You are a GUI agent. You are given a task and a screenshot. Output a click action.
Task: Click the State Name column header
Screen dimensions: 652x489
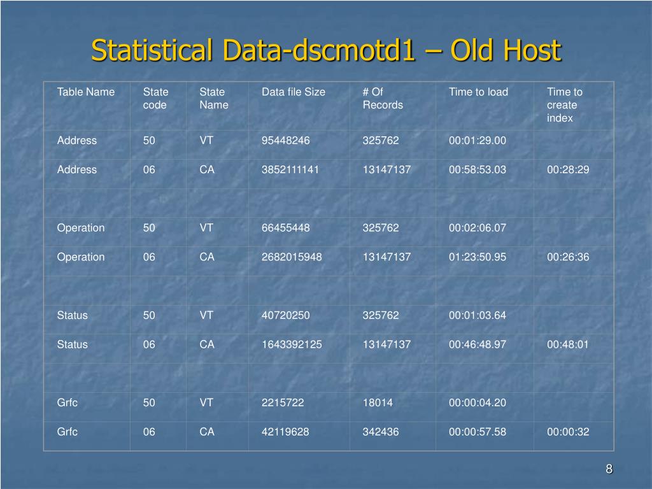coord(214,99)
